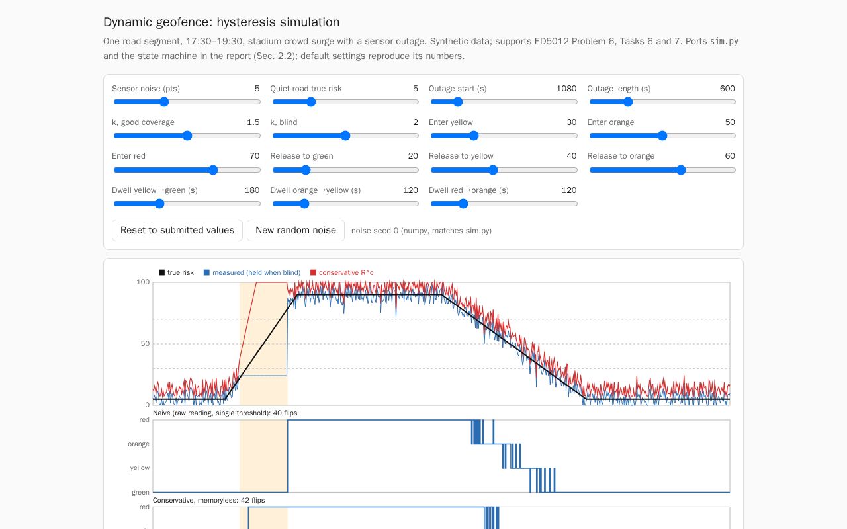Generate New random noise
Screen dimensions: 847x529
tap(296, 230)
